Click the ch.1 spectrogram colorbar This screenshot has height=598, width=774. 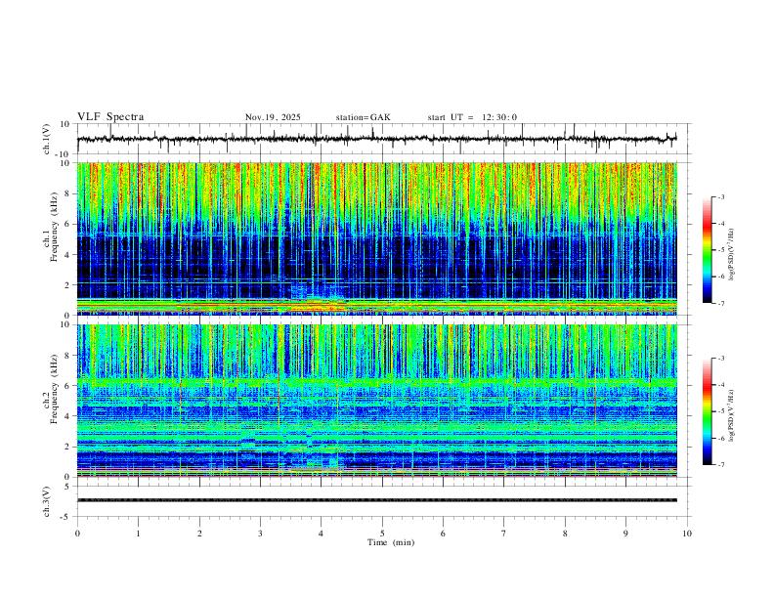(707, 250)
